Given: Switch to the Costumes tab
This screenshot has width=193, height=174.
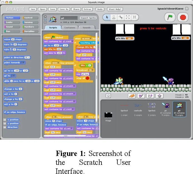Looking at the screenshot, I should pos(70,28).
